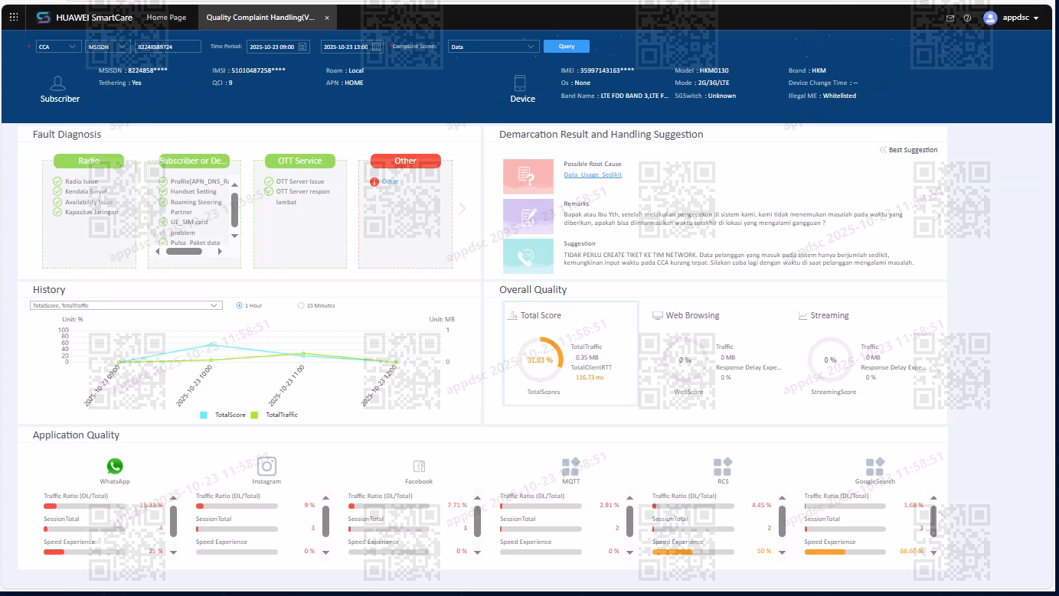The width and height of the screenshot is (1059, 596).
Task: Open the help question mark icon
Action: click(x=967, y=18)
